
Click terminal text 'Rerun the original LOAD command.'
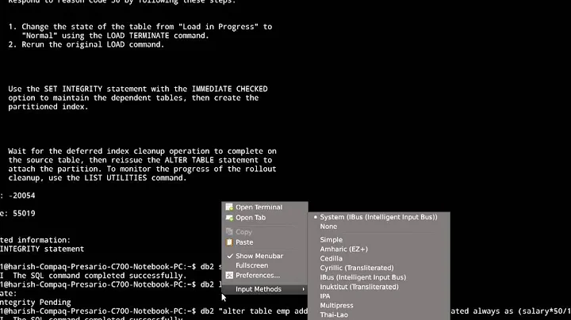coord(93,44)
